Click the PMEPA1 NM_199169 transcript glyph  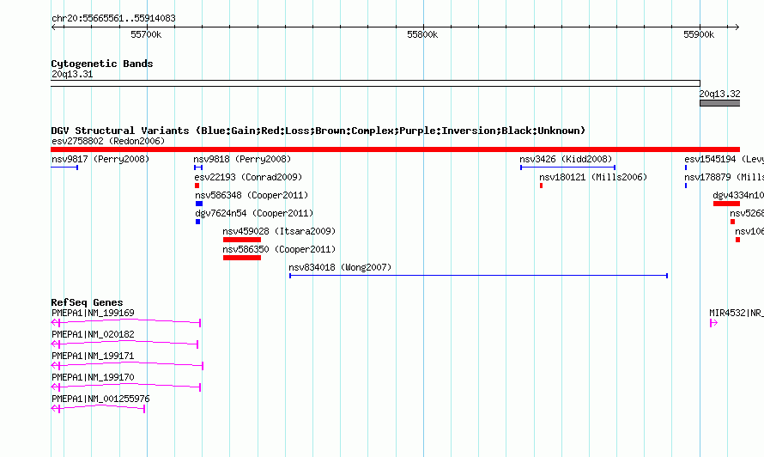(125, 322)
